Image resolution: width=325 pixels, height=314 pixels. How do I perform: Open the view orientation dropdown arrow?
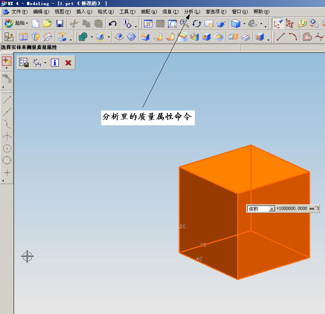261,23
